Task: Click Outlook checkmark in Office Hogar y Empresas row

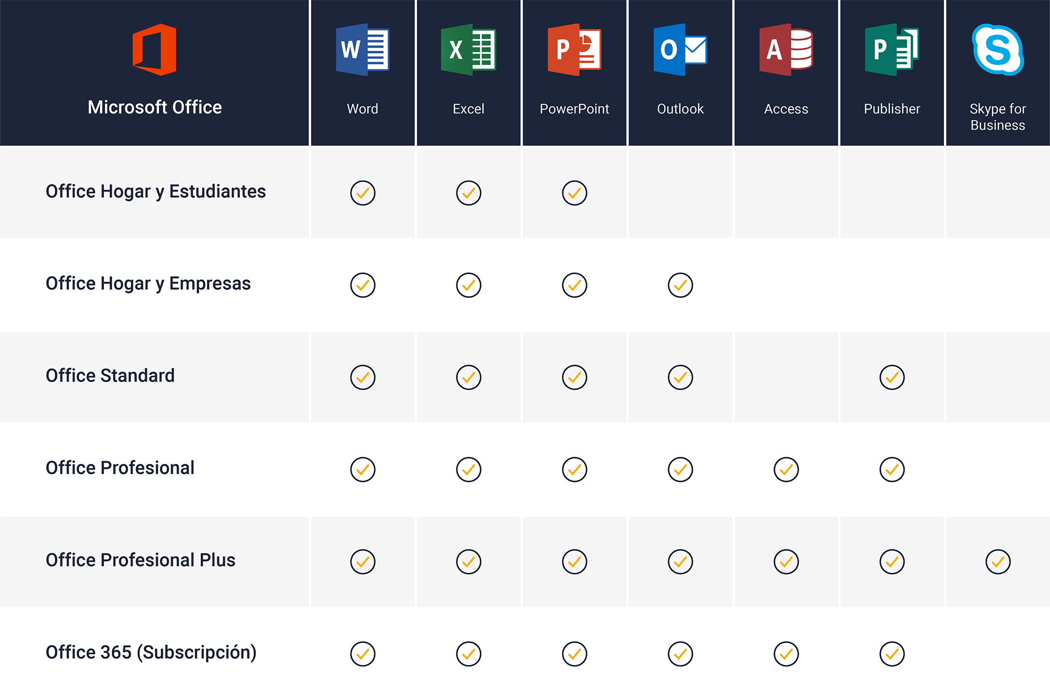Action: [680, 285]
